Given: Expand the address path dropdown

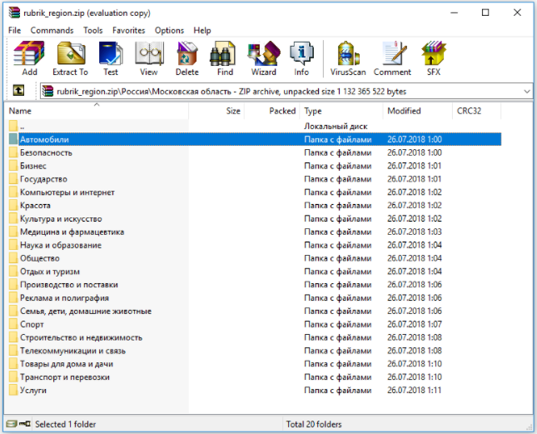Looking at the screenshot, I should [x=525, y=91].
